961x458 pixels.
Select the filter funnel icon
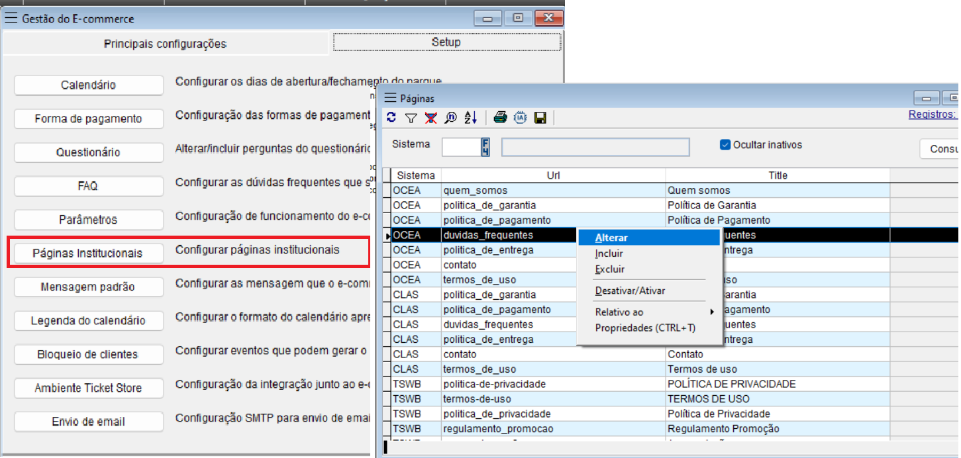coord(411,118)
